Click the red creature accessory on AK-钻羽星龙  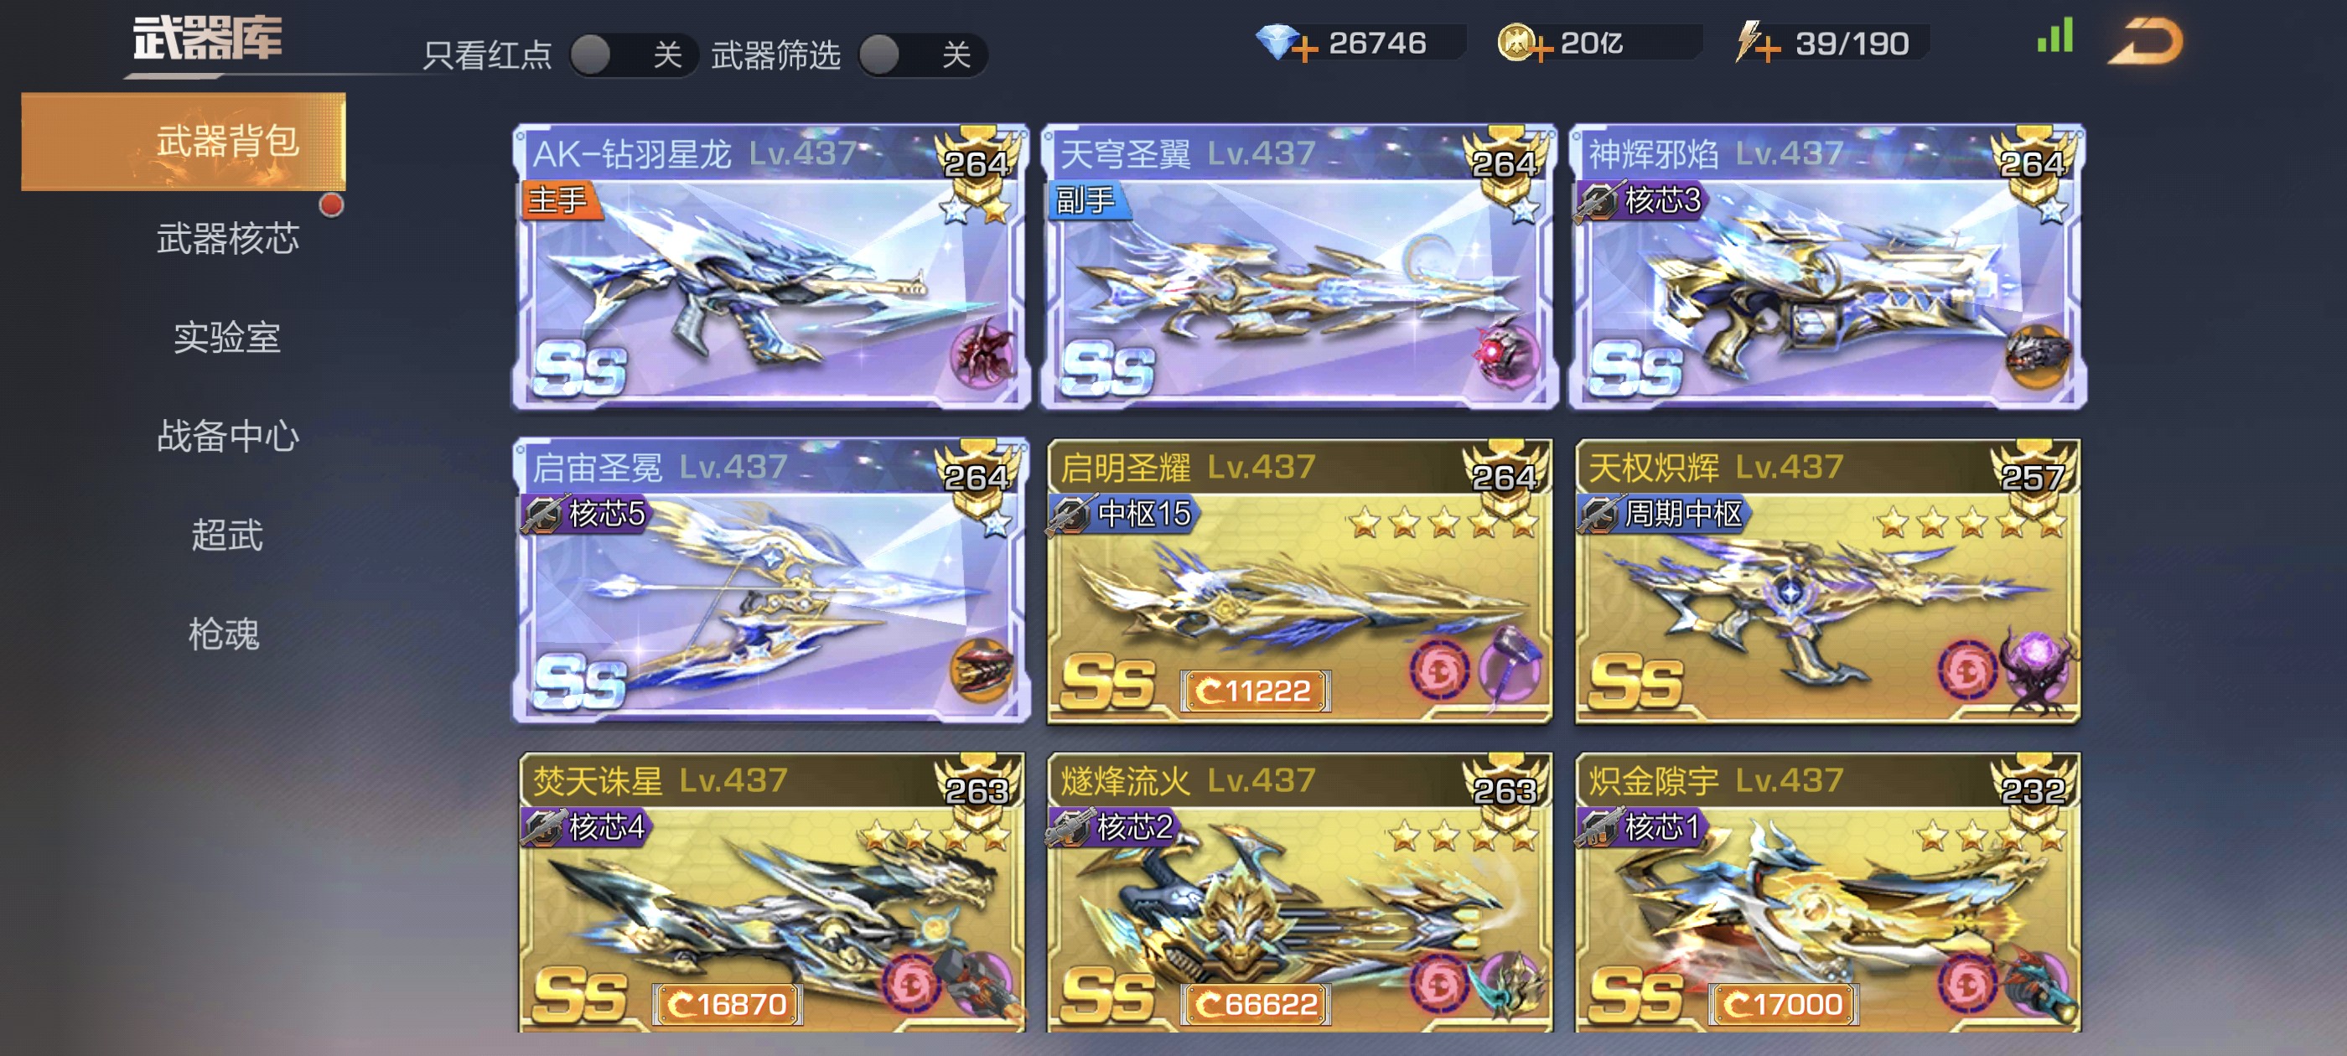tap(982, 355)
